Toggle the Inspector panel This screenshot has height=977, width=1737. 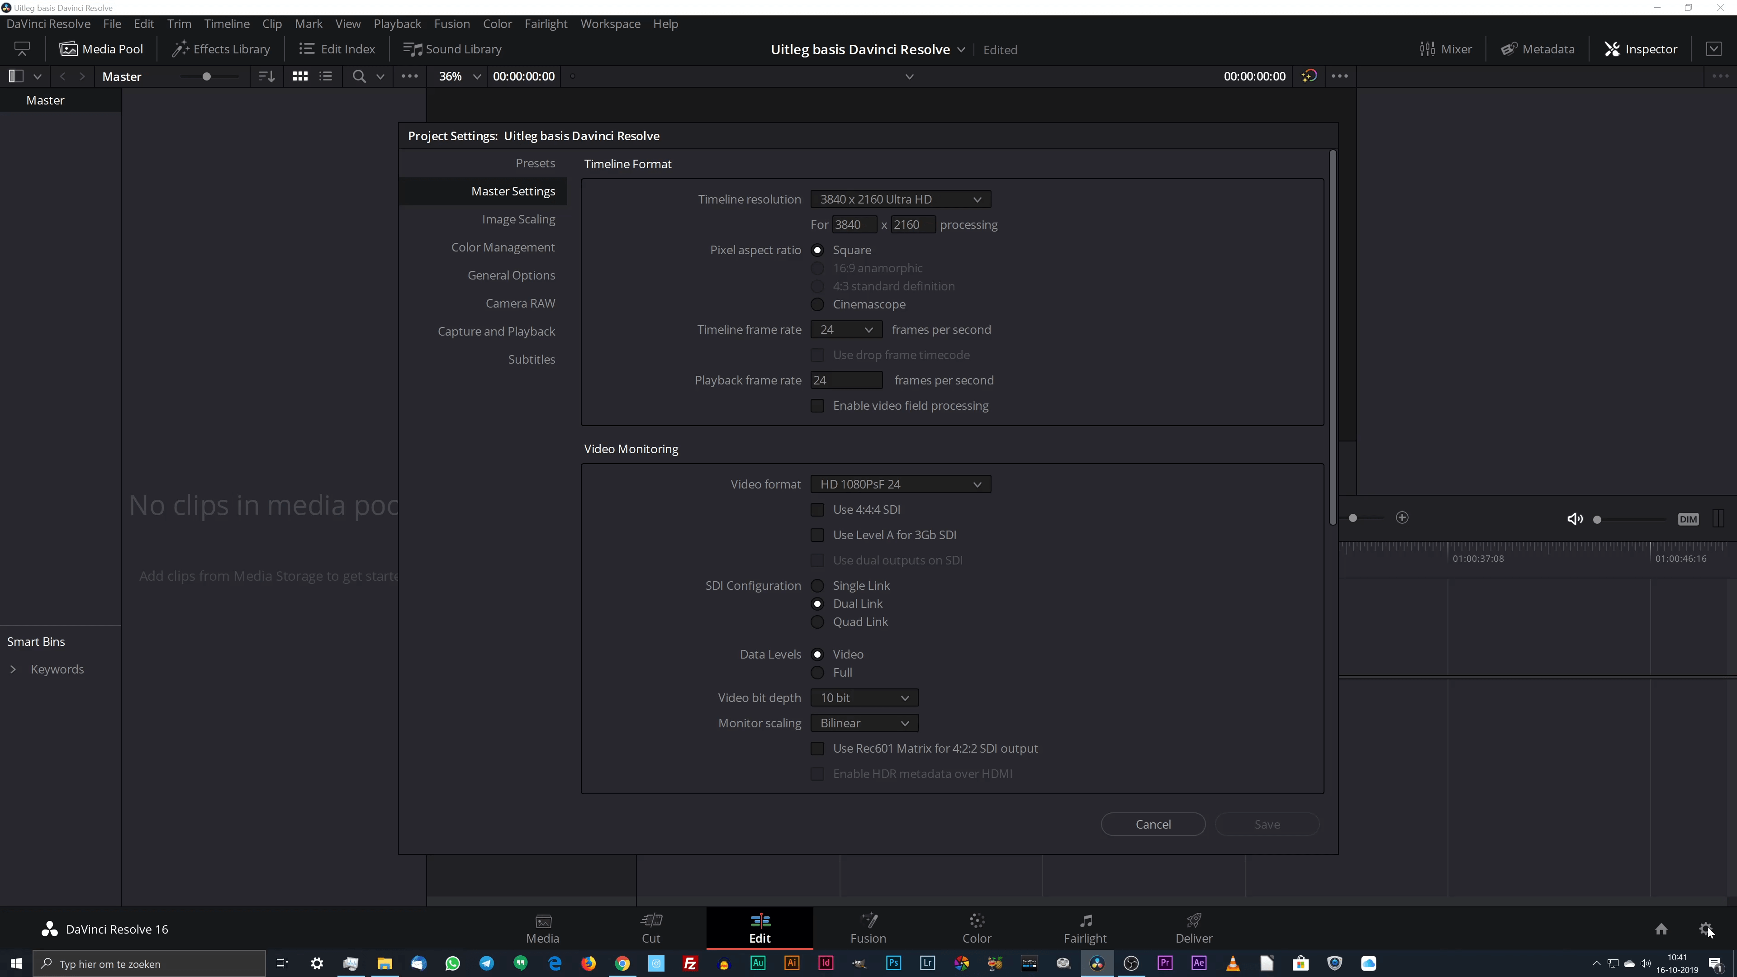pyautogui.click(x=1641, y=49)
